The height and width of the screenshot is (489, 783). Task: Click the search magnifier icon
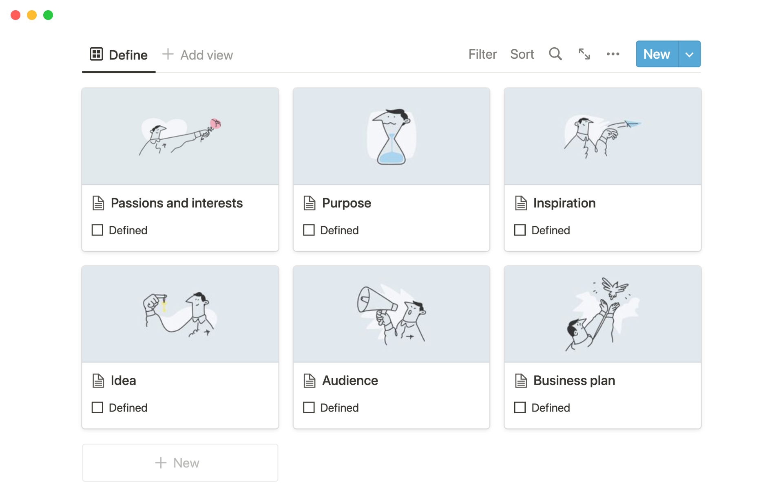pos(555,54)
